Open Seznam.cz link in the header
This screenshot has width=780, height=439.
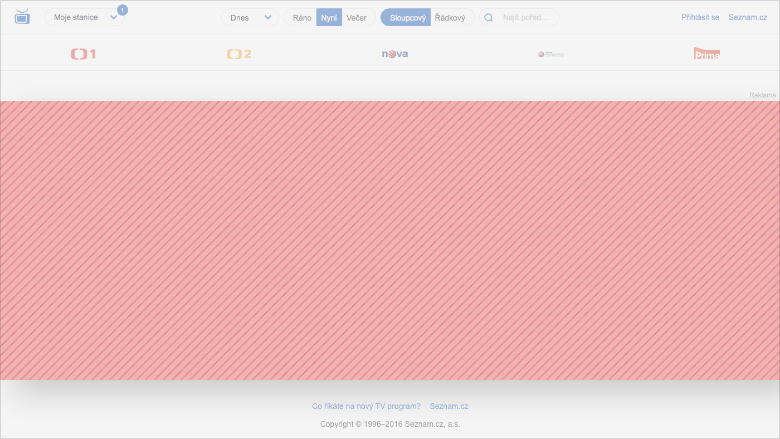click(x=748, y=17)
